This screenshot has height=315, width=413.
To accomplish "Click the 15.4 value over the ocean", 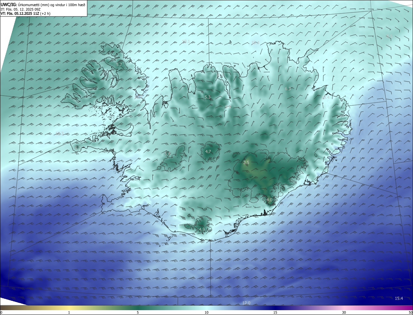I will (399, 299).
